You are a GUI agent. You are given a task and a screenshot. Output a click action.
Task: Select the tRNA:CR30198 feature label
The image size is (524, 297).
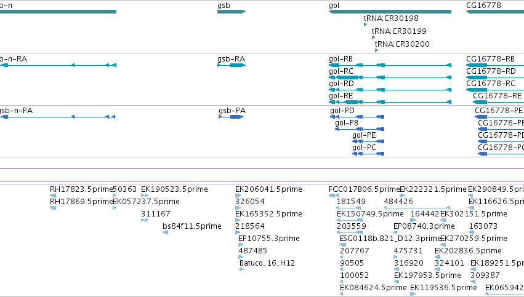click(391, 18)
